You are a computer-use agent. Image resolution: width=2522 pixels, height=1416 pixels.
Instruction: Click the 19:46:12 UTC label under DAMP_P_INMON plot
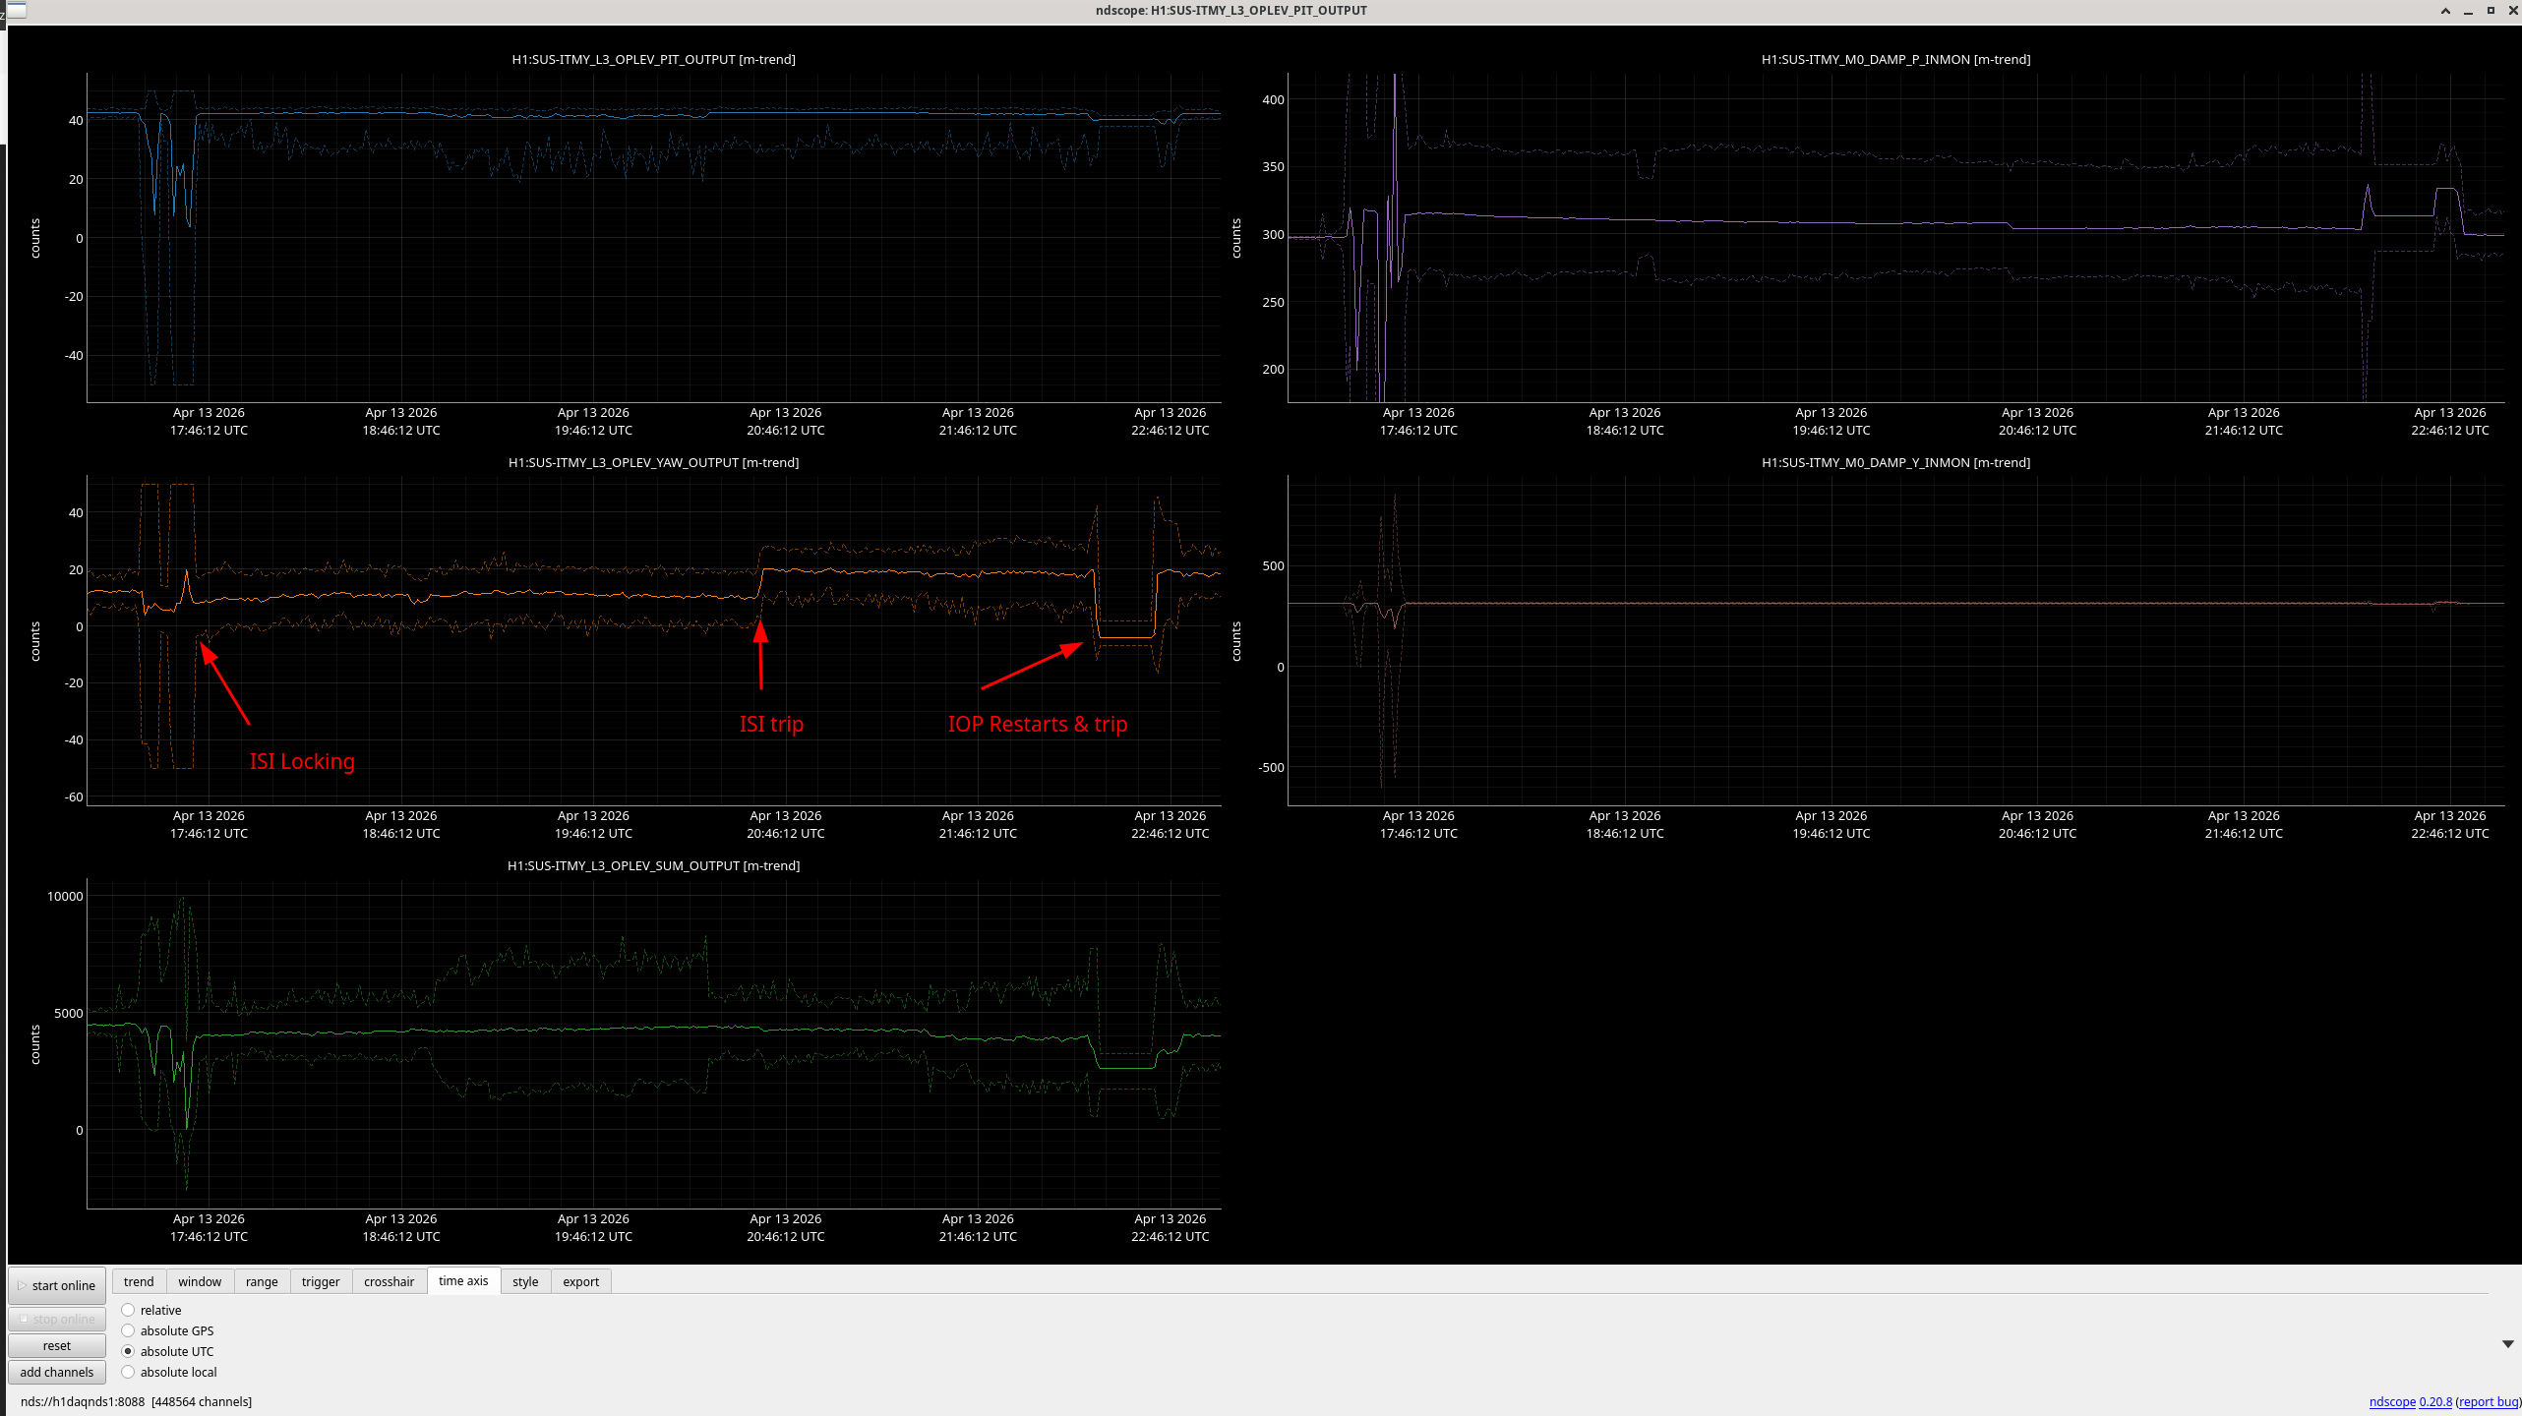[x=1831, y=430]
